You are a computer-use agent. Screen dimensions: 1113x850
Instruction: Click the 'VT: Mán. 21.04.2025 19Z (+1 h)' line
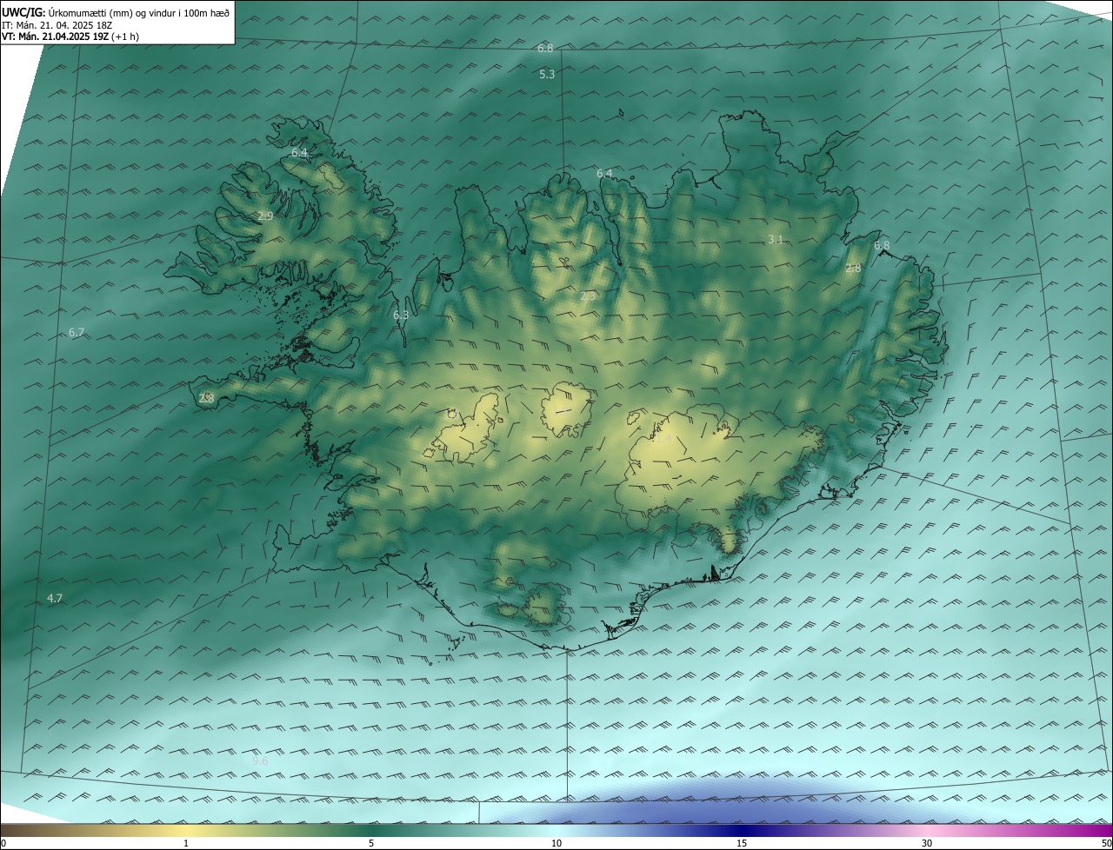70,37
